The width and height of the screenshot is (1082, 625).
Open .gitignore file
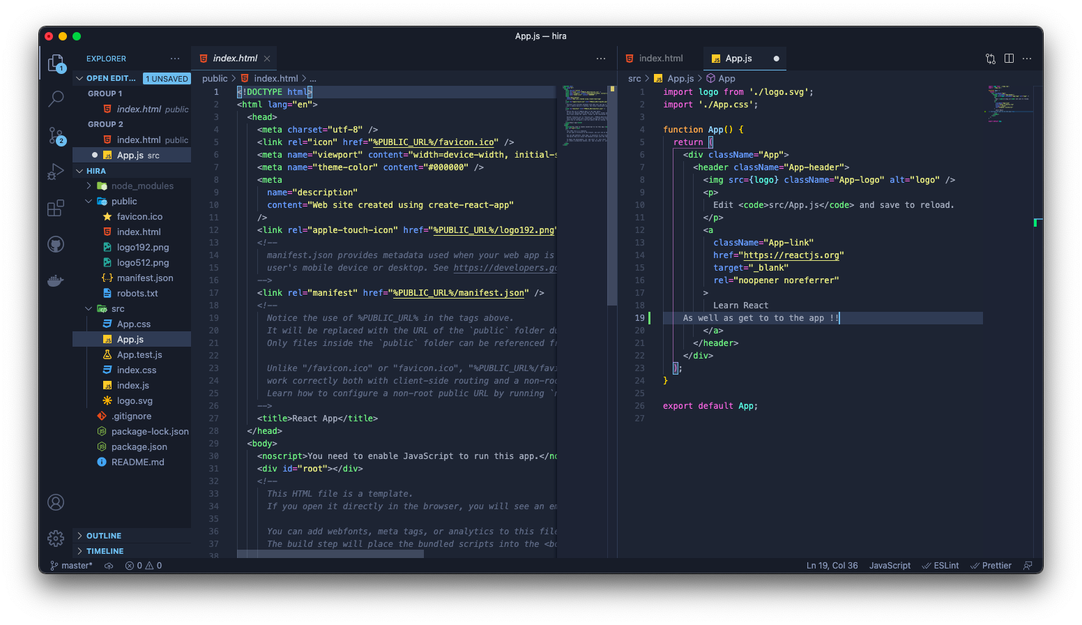click(131, 416)
